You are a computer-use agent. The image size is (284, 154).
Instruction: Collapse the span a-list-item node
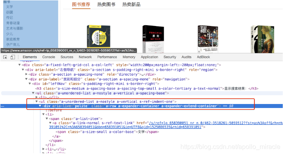pos(47,119)
